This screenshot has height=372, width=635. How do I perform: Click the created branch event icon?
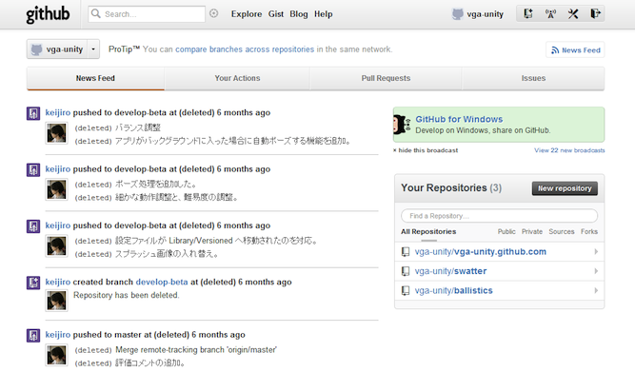(33, 283)
